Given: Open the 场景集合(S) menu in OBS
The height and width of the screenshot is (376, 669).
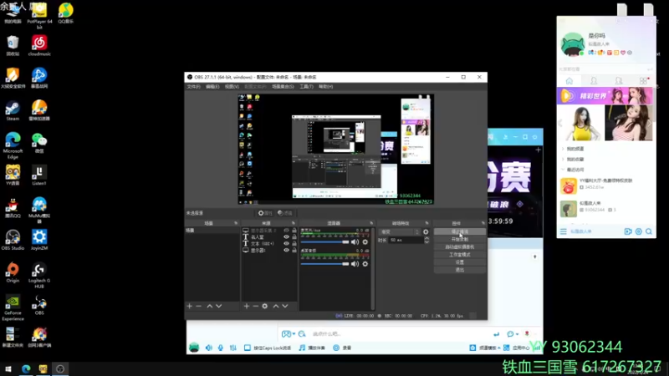Looking at the screenshot, I should coord(283,87).
